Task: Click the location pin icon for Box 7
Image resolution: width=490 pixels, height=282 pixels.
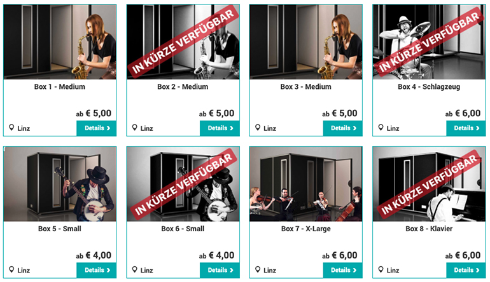Action: (x=258, y=269)
